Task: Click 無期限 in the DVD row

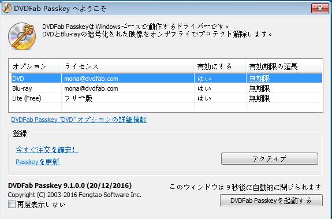Action: point(260,79)
